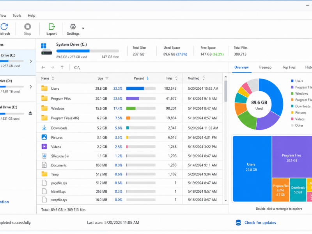The width and height of the screenshot is (312, 234).
Task: Click the Program Files (x86) folder icon
Action: (x=44, y=118)
